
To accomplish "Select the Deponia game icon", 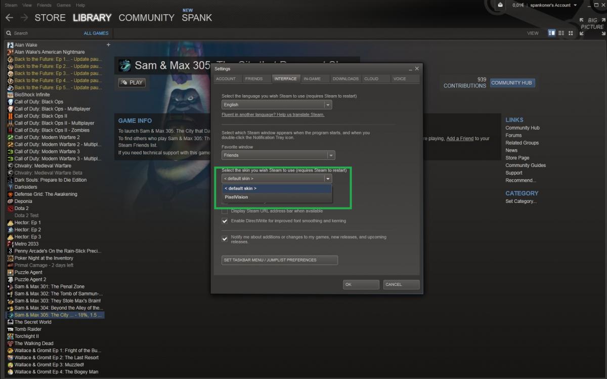I will click(x=10, y=201).
